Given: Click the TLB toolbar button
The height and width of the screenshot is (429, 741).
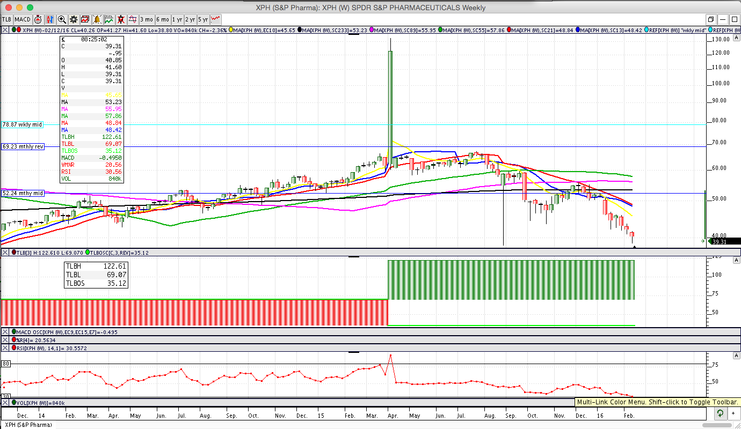Looking at the screenshot, I should [x=7, y=19].
